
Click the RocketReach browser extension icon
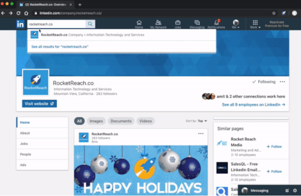tap(284, 13)
